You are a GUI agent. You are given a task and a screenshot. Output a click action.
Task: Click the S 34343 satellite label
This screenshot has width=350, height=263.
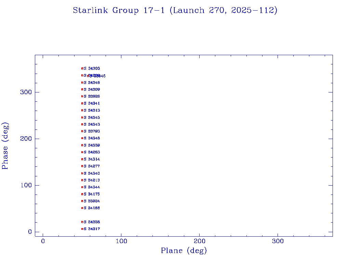(92, 124)
